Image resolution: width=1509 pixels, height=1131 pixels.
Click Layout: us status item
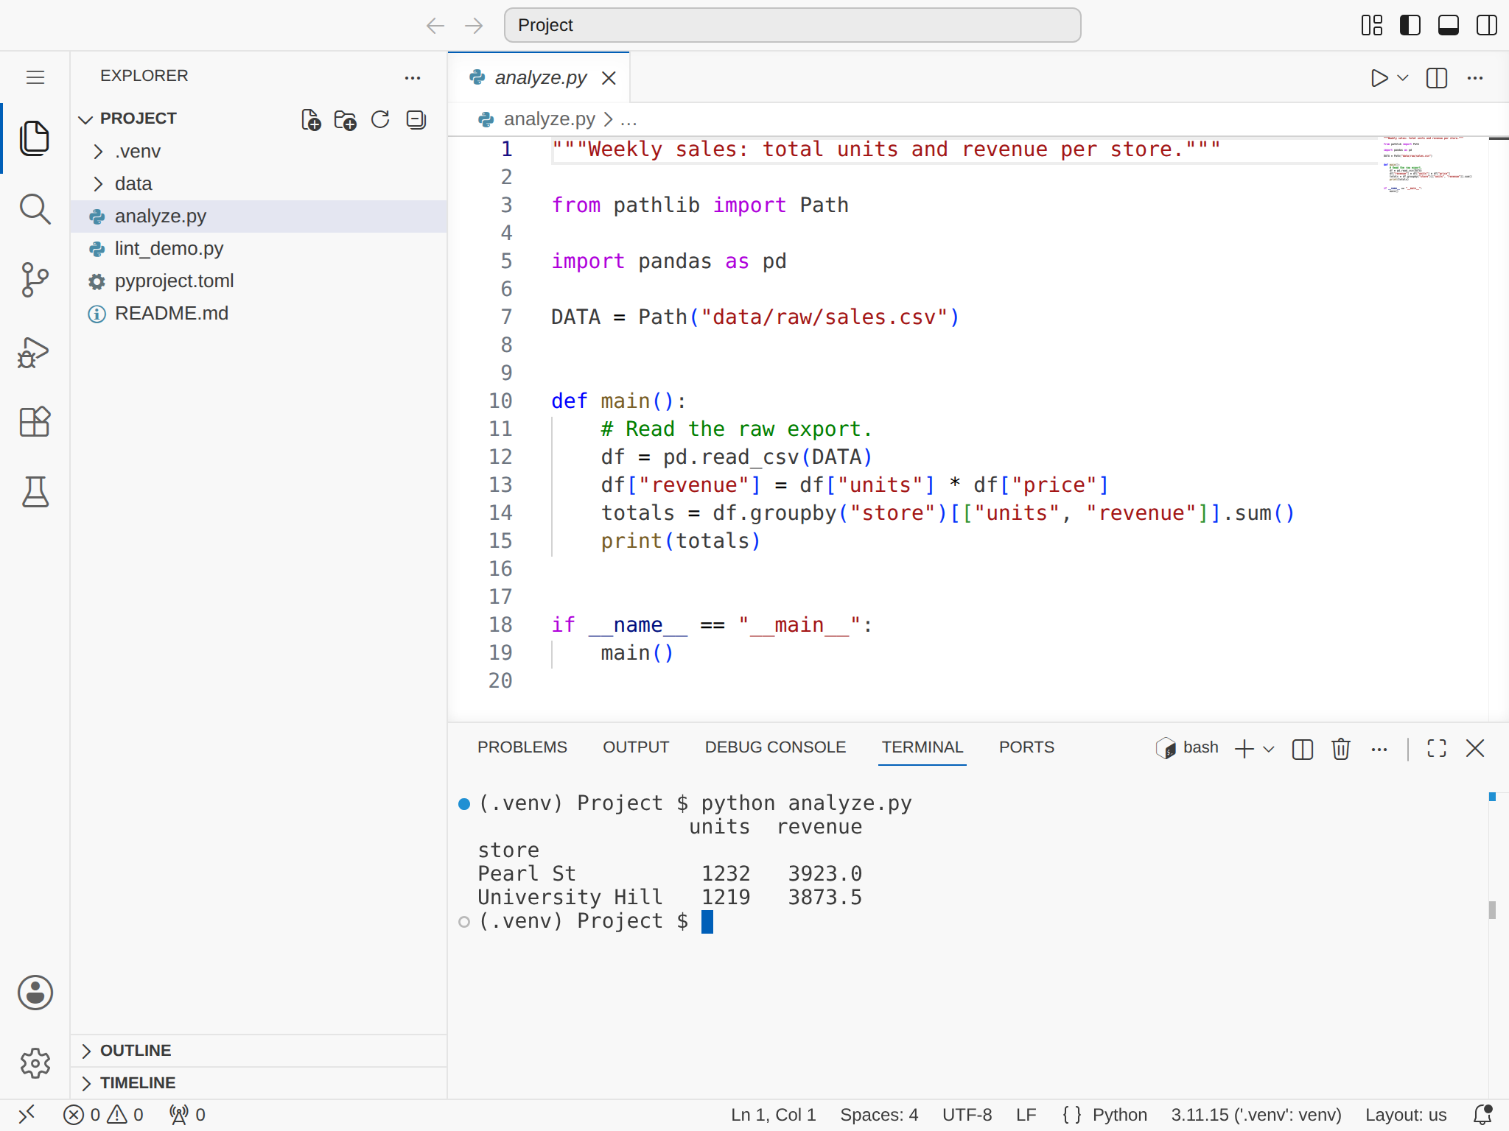point(1406,1115)
